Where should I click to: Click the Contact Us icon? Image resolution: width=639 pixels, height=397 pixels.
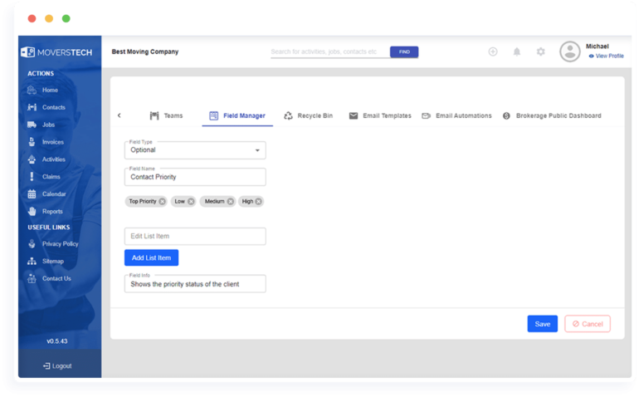click(x=32, y=279)
